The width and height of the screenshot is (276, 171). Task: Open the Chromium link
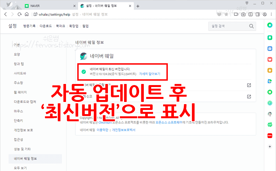(105, 122)
